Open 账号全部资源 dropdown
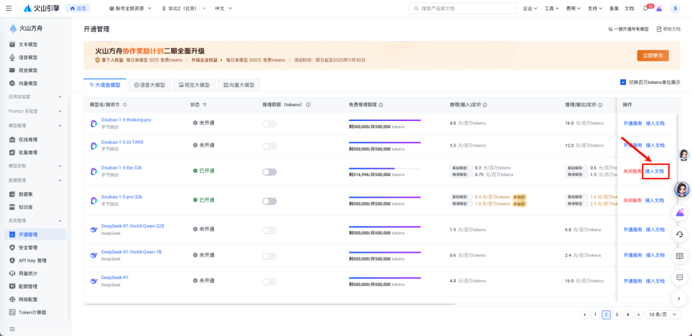 click(130, 8)
